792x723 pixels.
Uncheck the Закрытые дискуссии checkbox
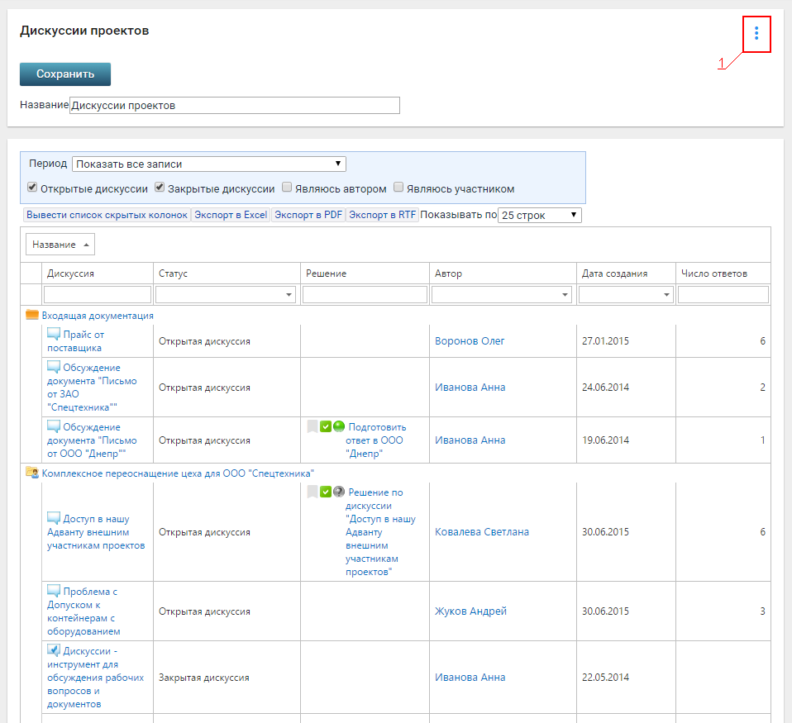pos(160,188)
